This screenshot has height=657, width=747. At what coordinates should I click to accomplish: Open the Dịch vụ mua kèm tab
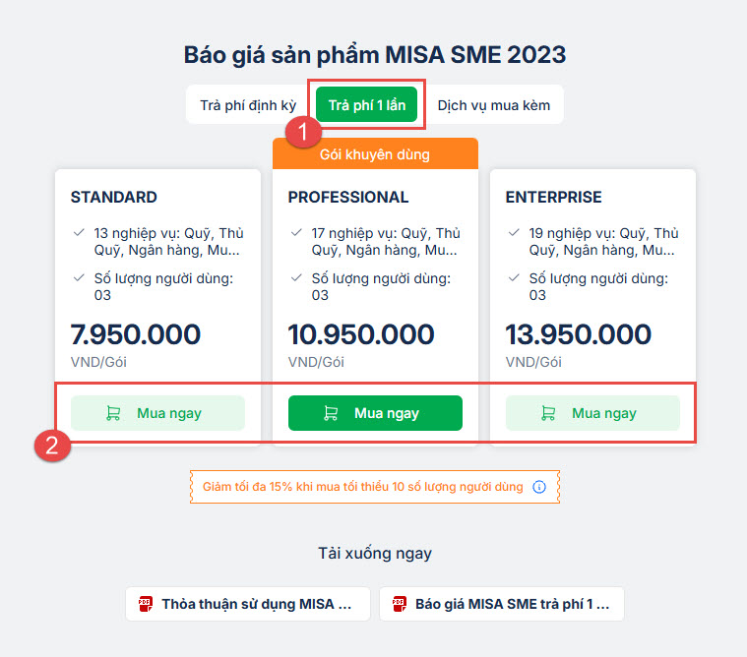click(x=494, y=104)
